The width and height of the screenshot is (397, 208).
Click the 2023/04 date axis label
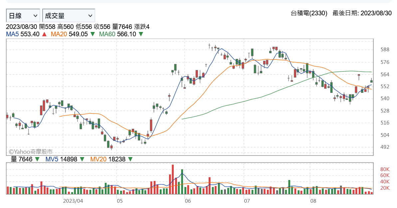click(73, 201)
